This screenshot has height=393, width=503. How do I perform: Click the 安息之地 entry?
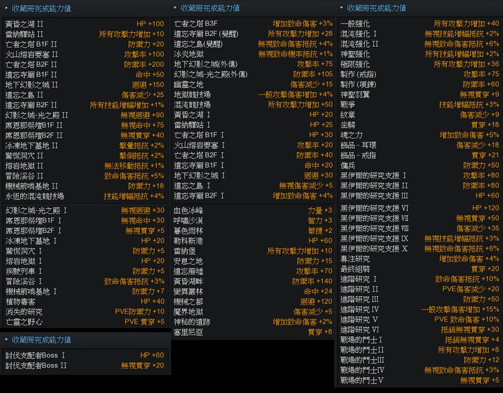click(188, 261)
